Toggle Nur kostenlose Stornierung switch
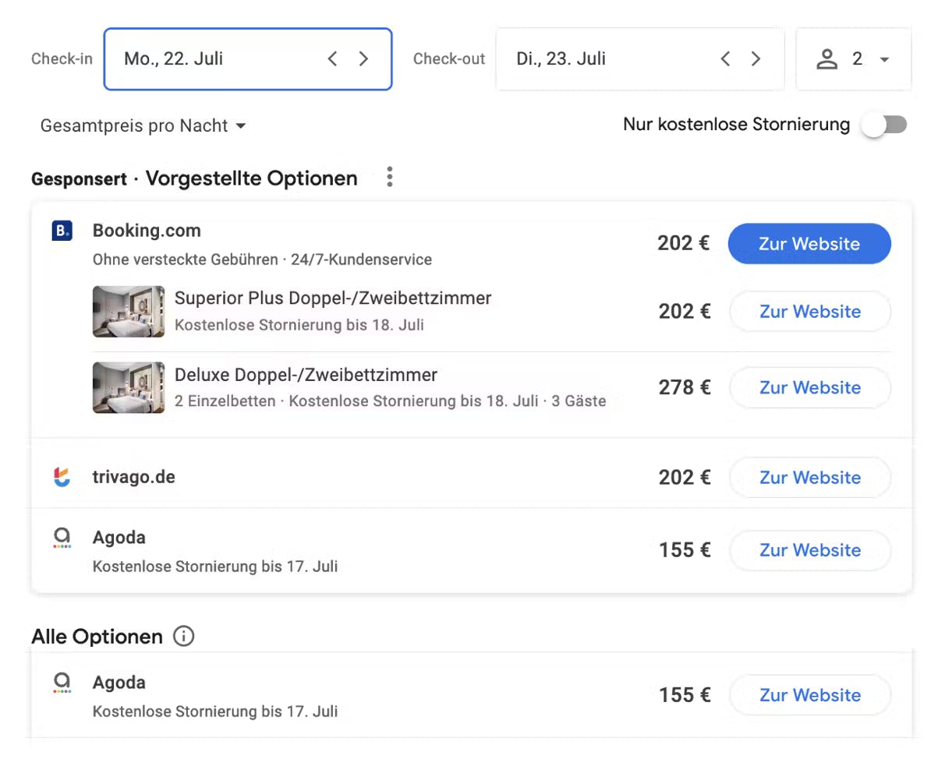 pos(885,125)
